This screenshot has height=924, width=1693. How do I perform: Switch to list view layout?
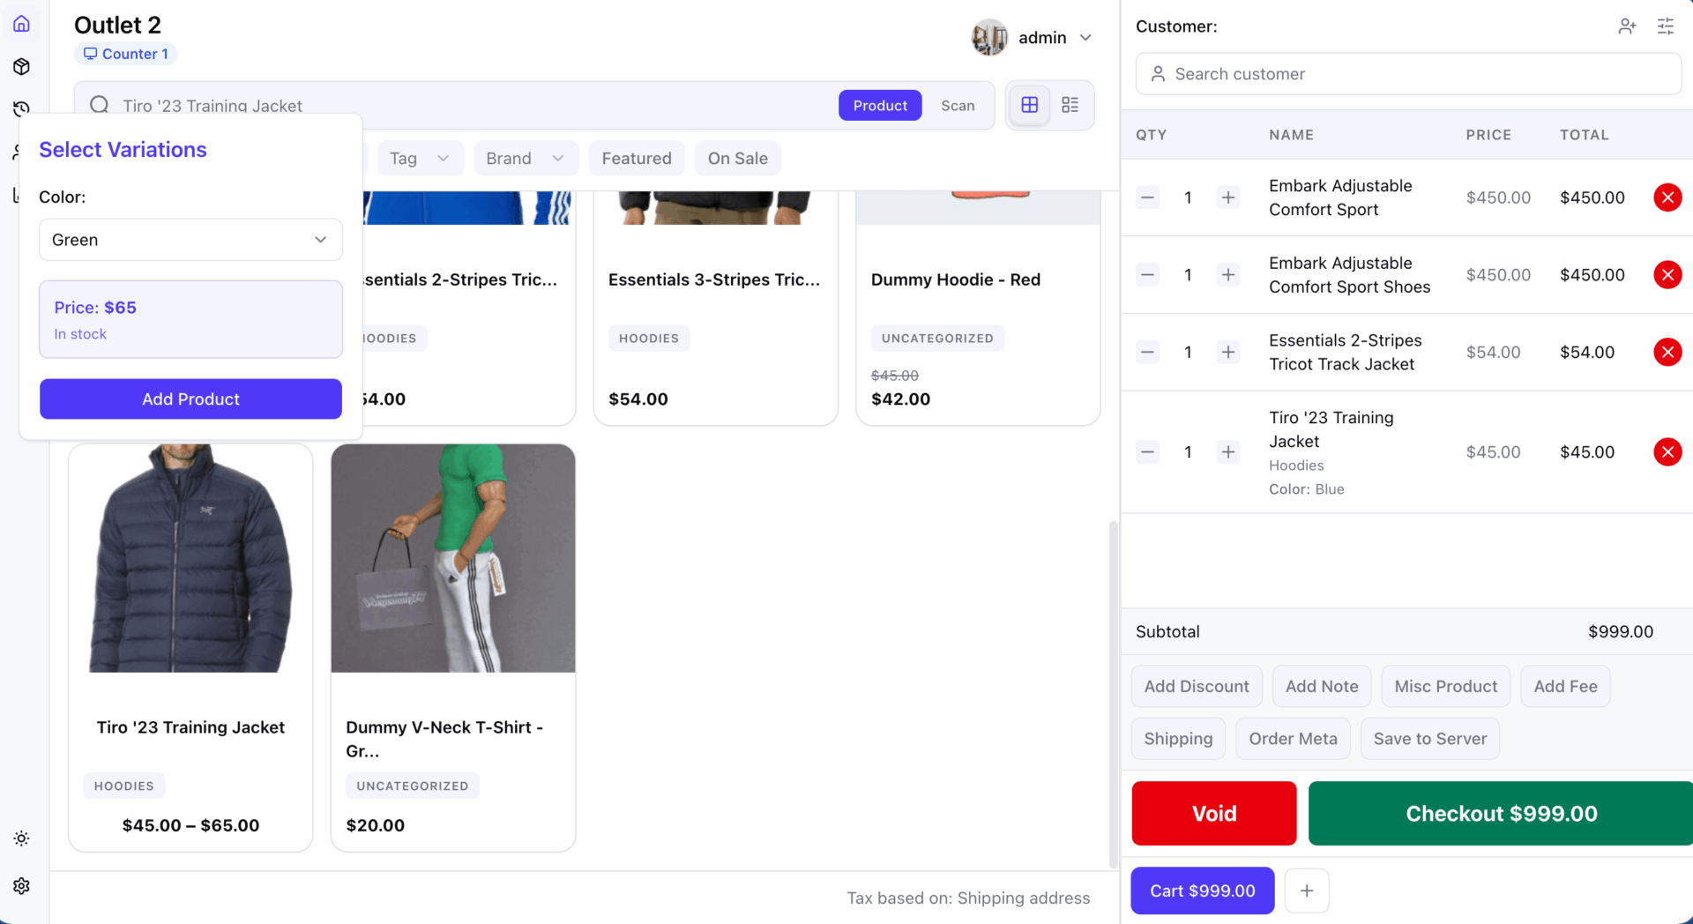pos(1070,106)
